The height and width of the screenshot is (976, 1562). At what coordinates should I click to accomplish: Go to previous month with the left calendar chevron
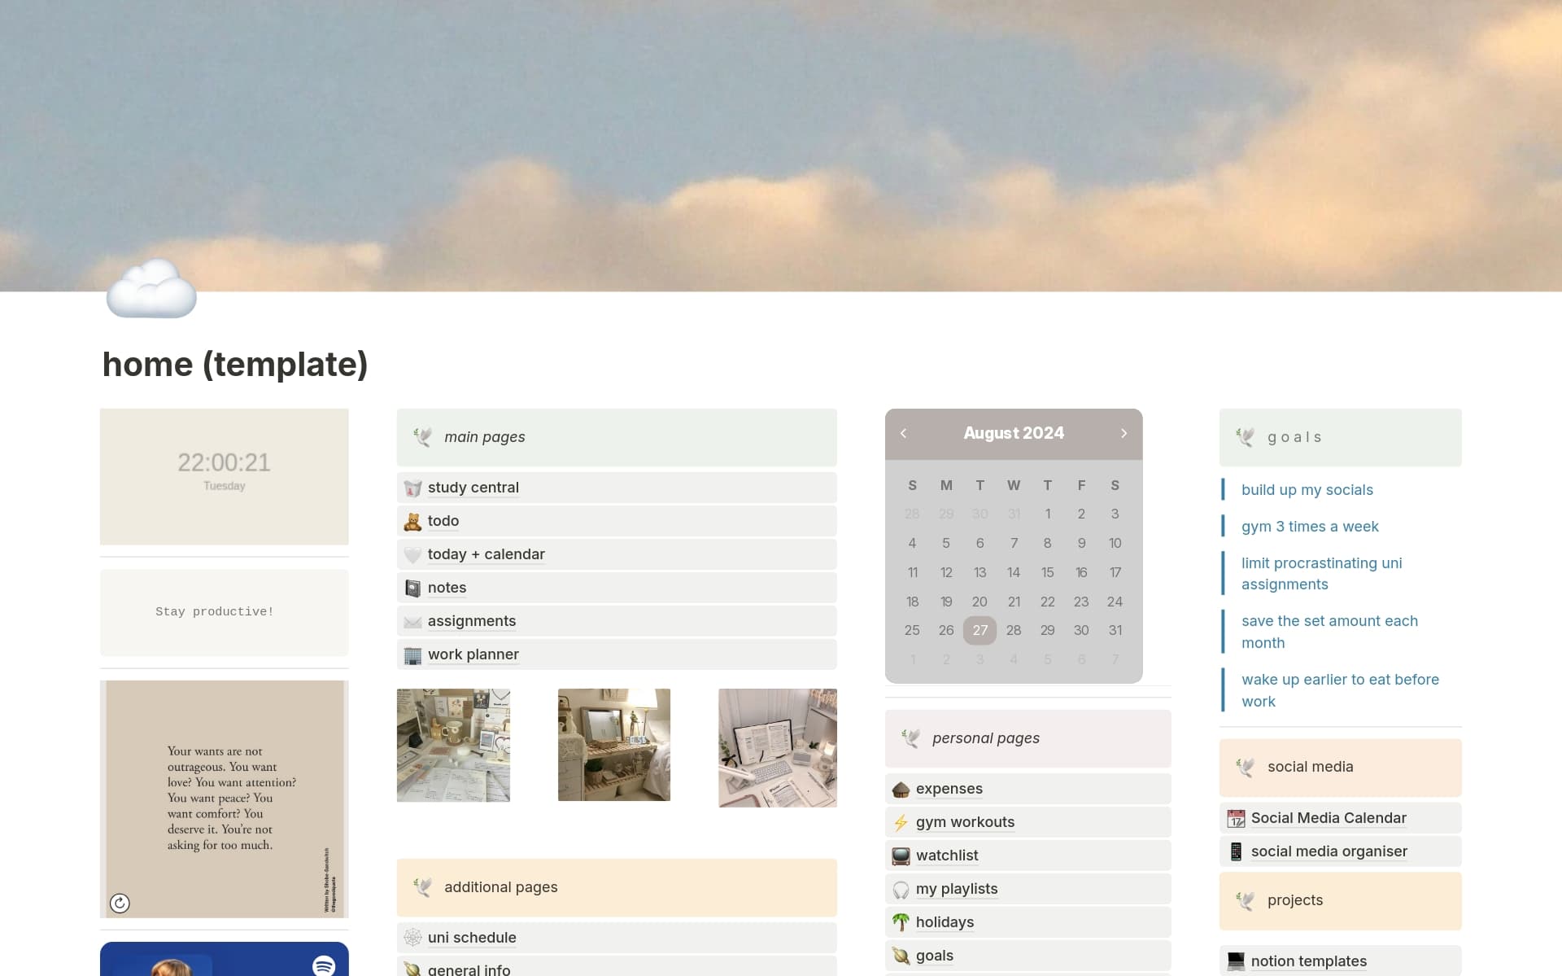pos(903,433)
